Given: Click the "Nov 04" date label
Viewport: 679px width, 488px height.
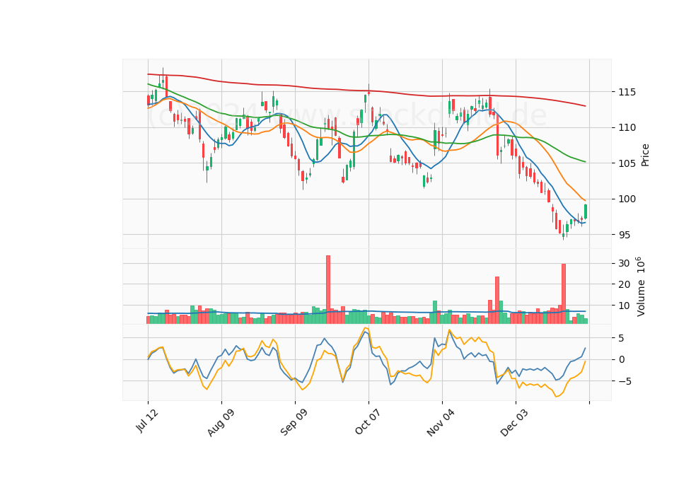Looking at the screenshot, I should [x=441, y=422].
